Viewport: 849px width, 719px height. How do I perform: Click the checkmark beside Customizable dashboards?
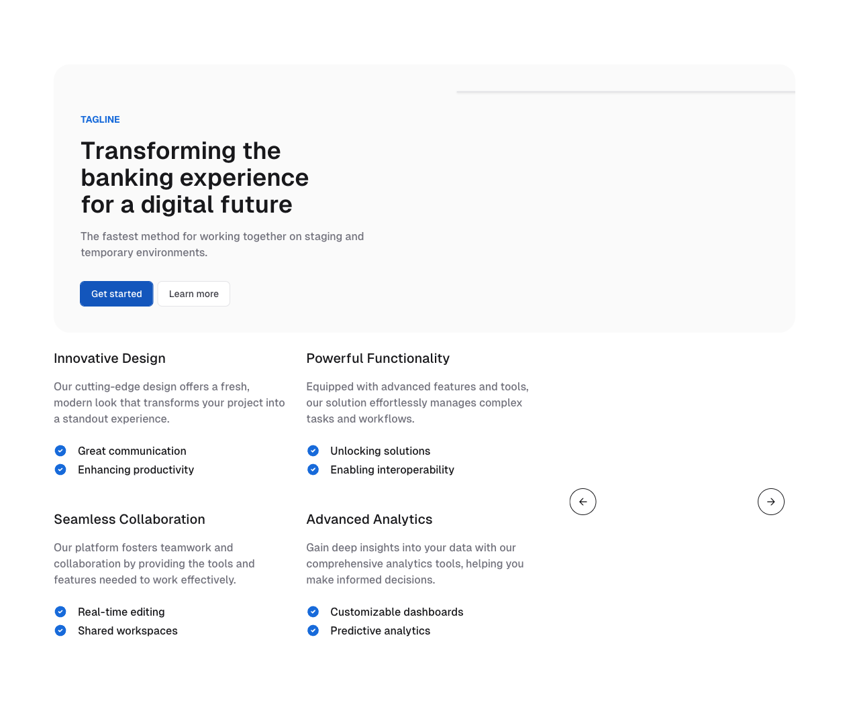313,612
